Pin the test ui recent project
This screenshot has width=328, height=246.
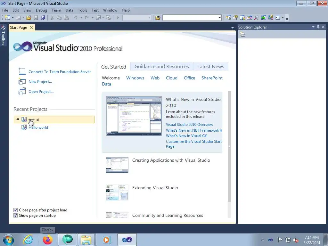tap(18, 119)
